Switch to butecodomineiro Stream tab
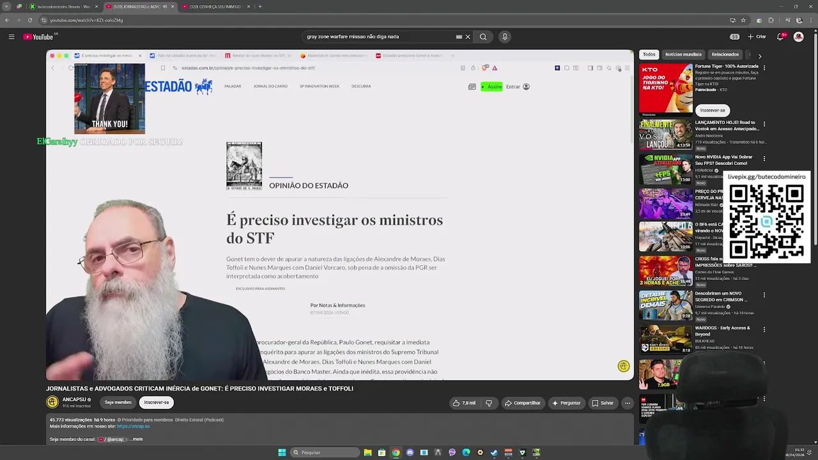818x460 pixels. pyautogui.click(x=63, y=6)
